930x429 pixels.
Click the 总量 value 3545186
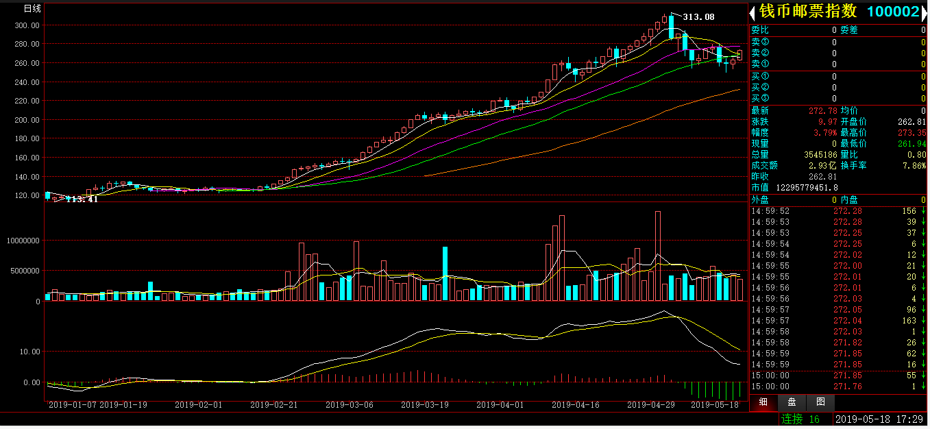(x=820, y=154)
